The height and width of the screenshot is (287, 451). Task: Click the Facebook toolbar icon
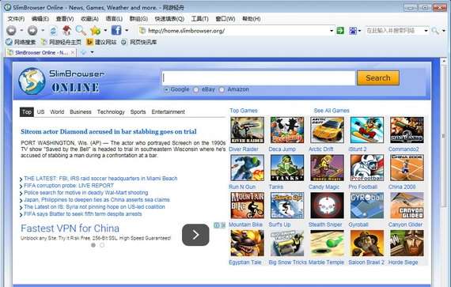pos(116,30)
